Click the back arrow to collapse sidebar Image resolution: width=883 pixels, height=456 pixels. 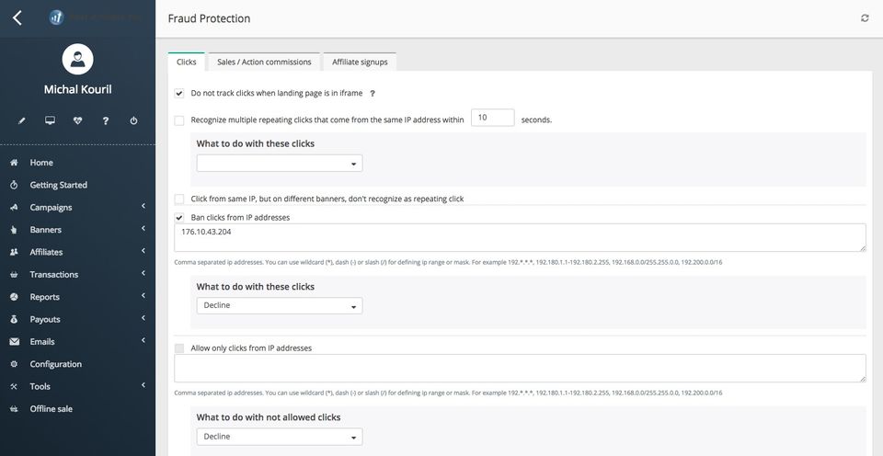[x=17, y=17]
